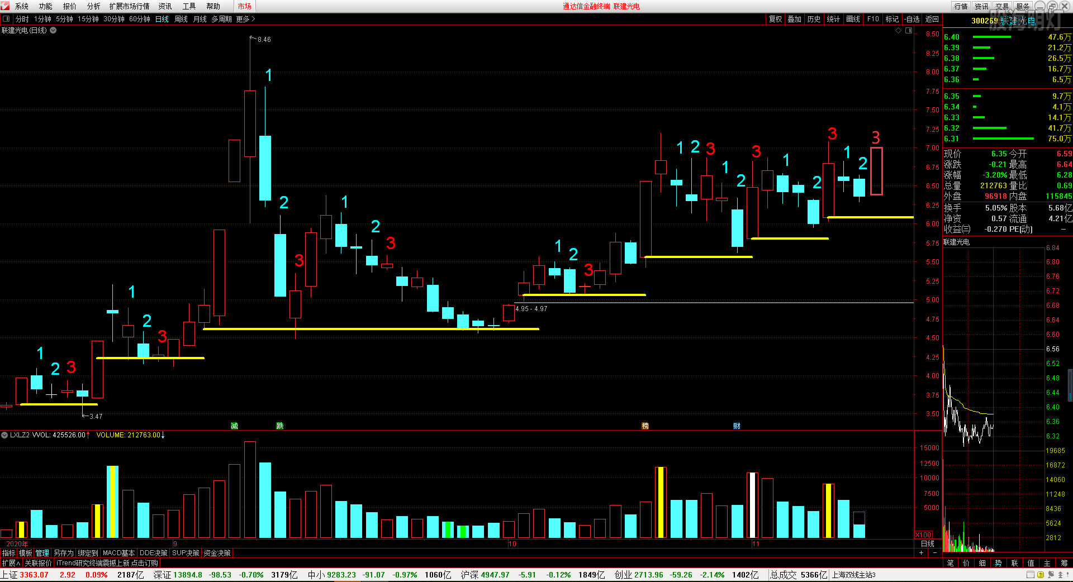Select the MACD基本 template
The height and width of the screenshot is (582, 1073).
pos(118,553)
